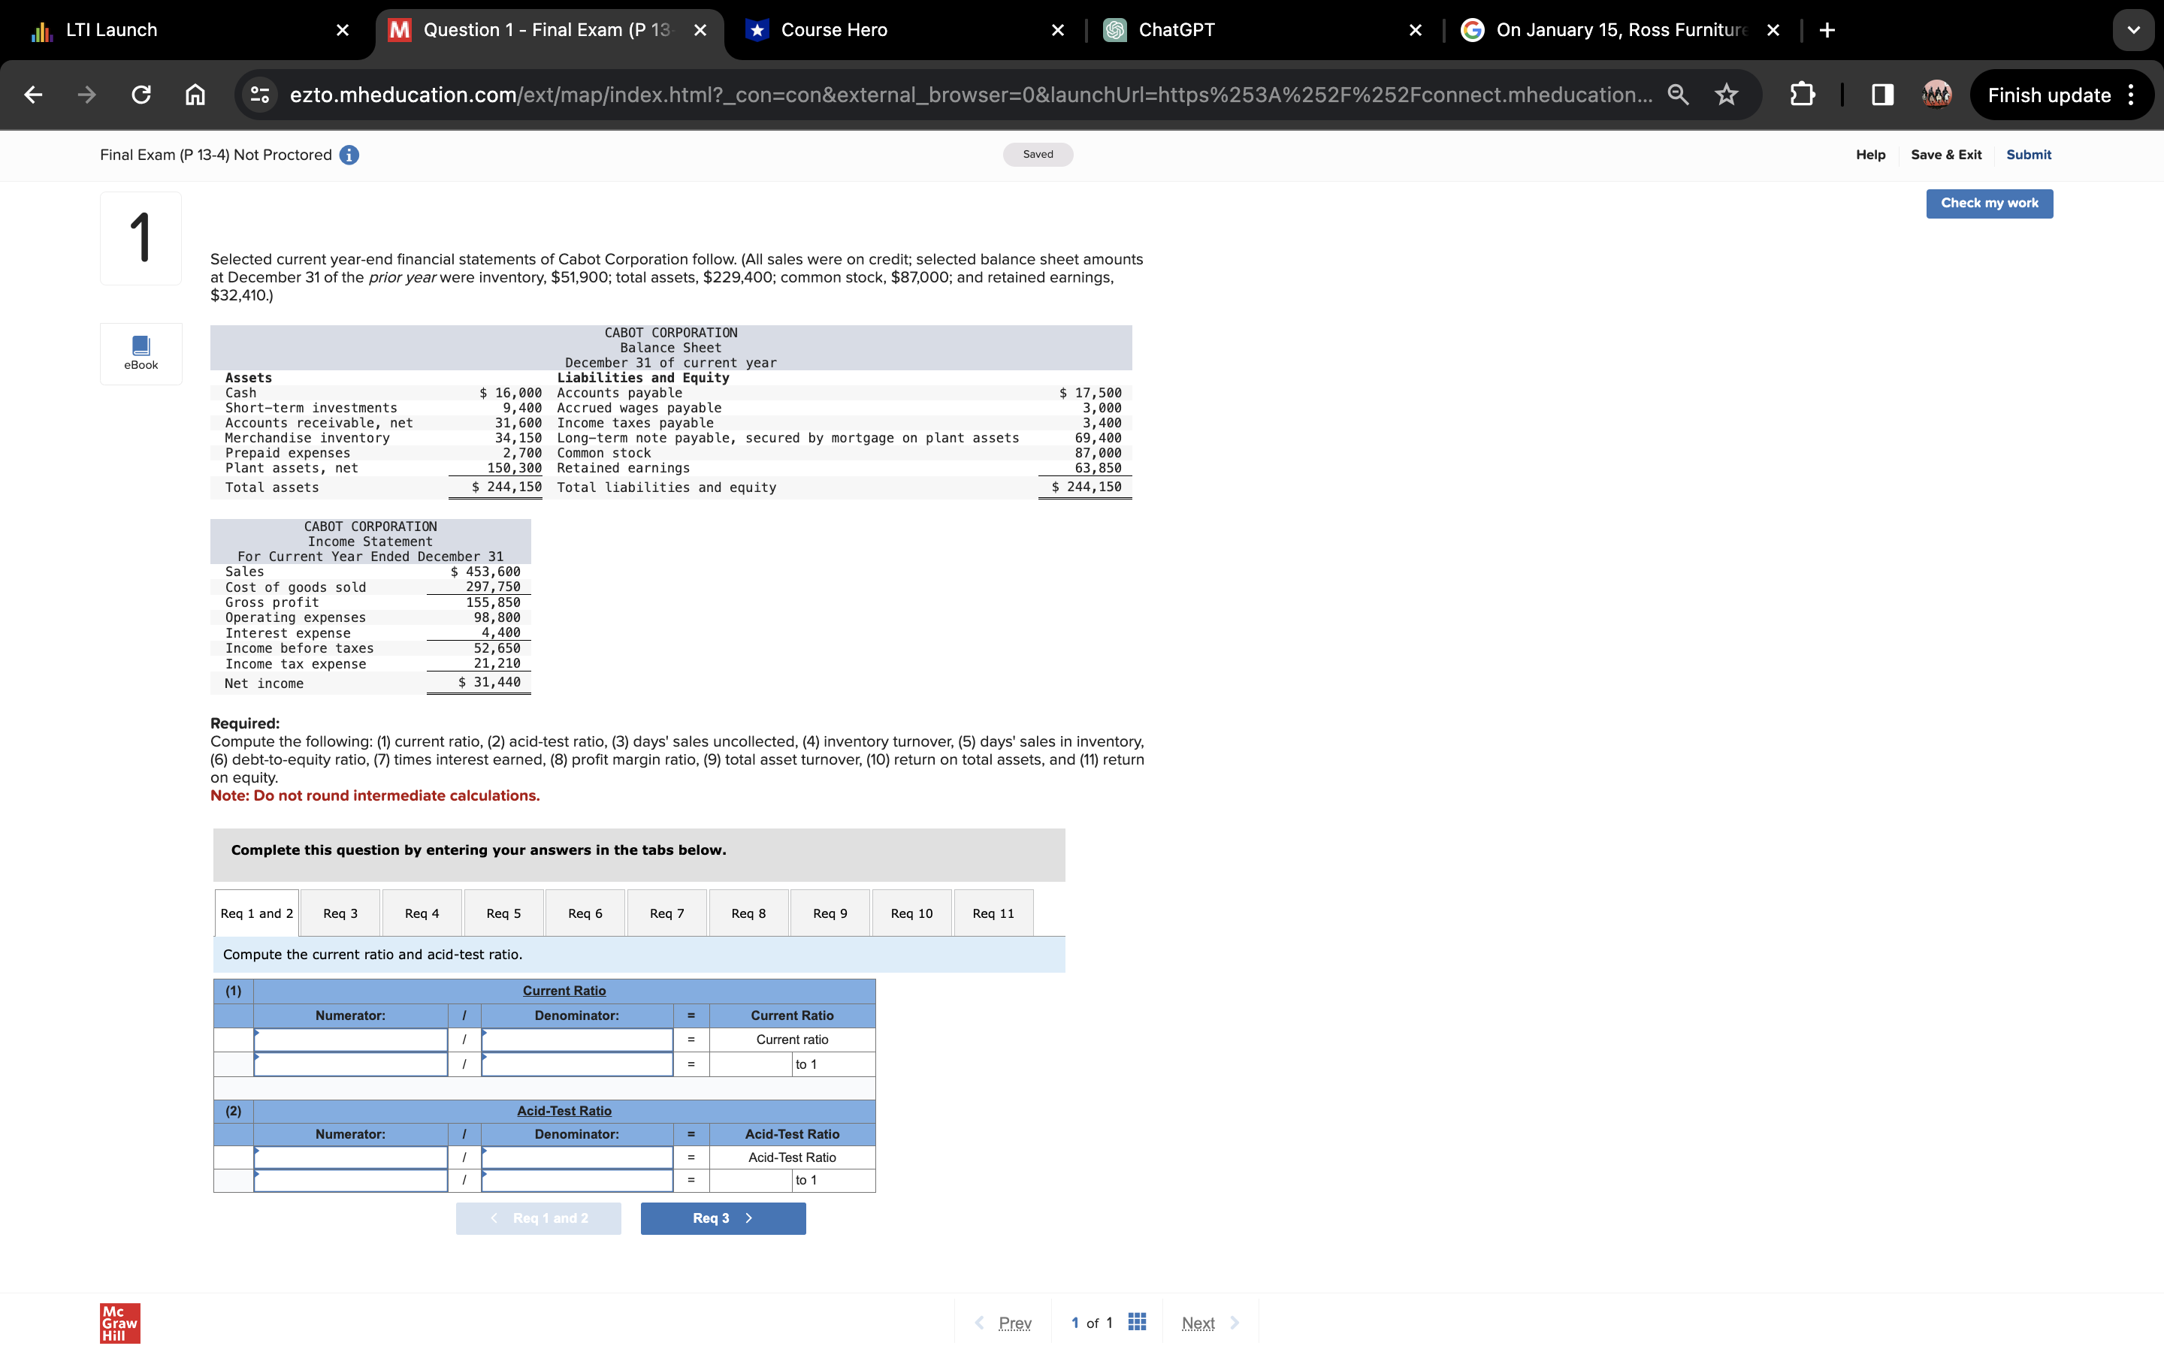The height and width of the screenshot is (1352, 2164).
Task: Switch to the Course Hero browser tab
Action: click(833, 30)
